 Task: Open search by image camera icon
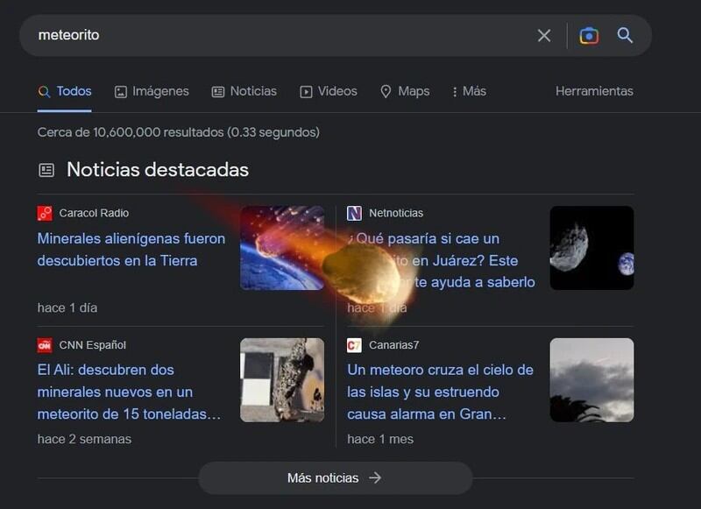pos(589,36)
